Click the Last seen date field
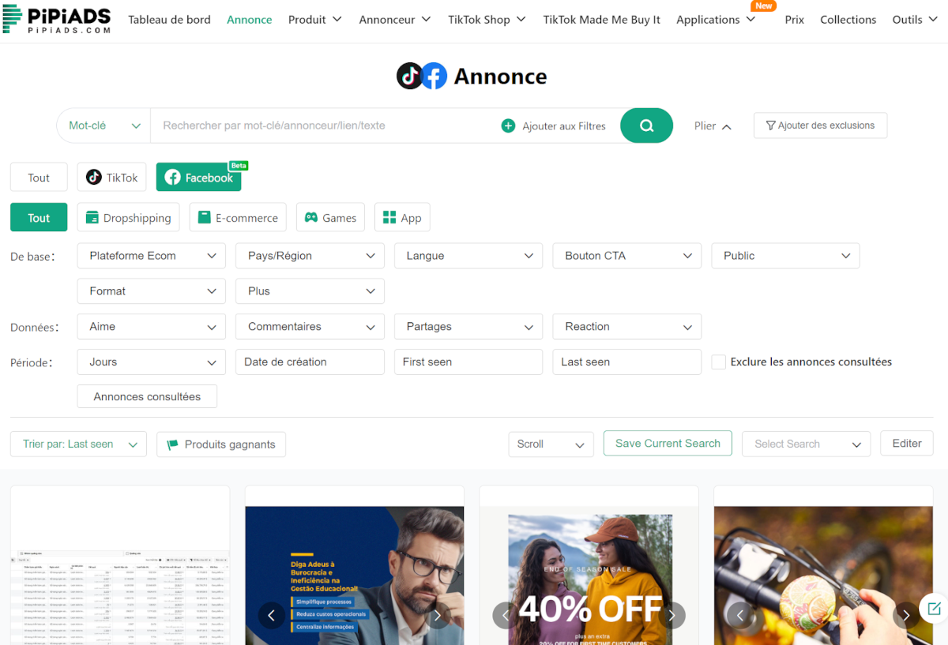 tap(627, 362)
